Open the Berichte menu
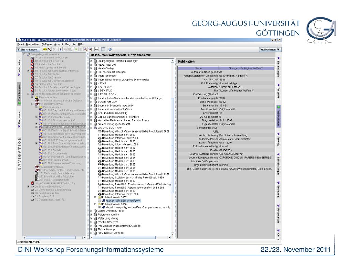Image resolution: width=349 pixels, height=261 pixels. point(70,44)
